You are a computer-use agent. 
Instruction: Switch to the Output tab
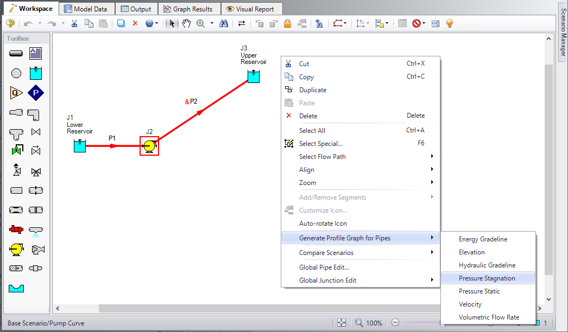point(136,8)
